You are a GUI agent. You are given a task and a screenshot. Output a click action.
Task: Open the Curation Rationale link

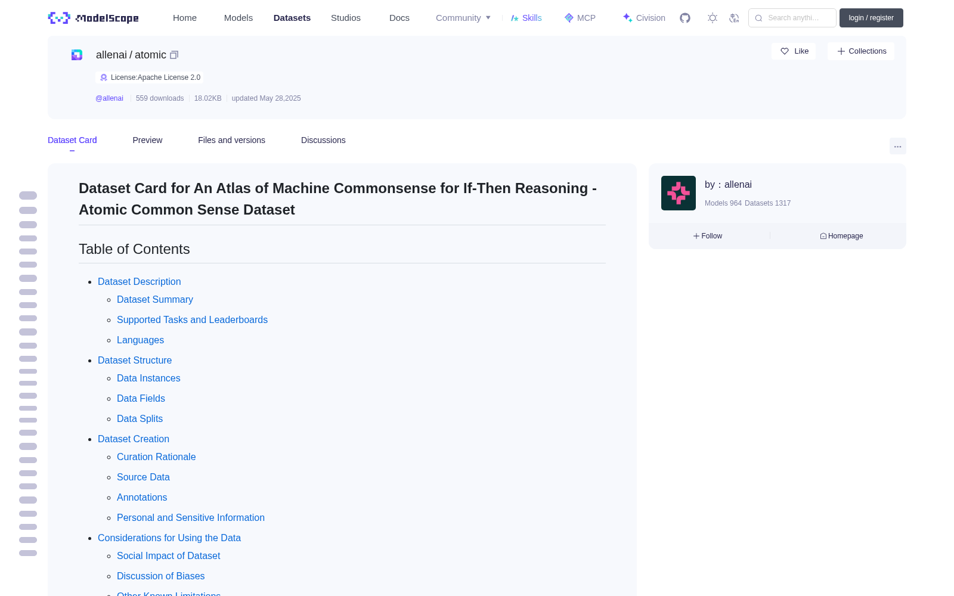click(156, 457)
